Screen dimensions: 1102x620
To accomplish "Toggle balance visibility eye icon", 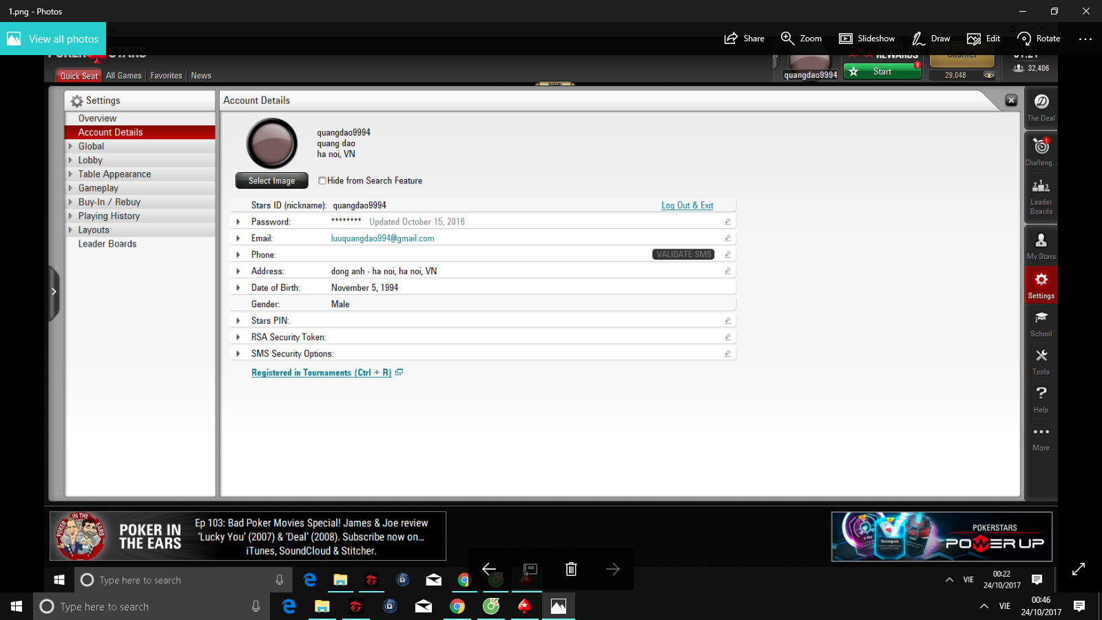I will coord(989,75).
